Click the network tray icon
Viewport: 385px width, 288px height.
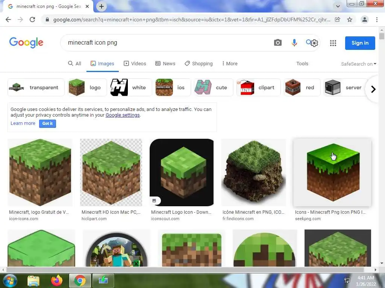coord(347,280)
